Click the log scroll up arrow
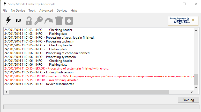This screenshot has height=112, width=201. point(196,30)
